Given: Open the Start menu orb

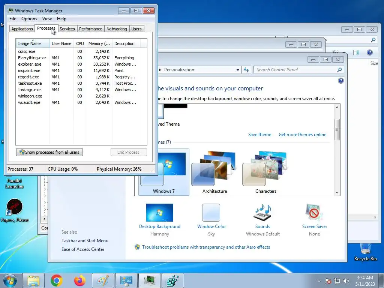Looking at the screenshot, I should 10,280.
